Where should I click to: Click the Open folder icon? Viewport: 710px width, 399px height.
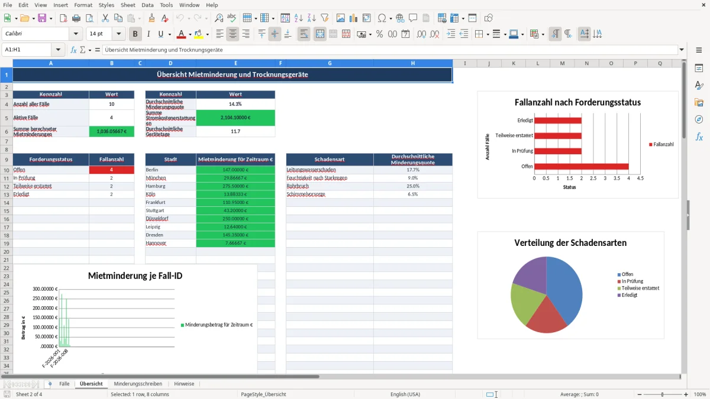tap(23, 18)
